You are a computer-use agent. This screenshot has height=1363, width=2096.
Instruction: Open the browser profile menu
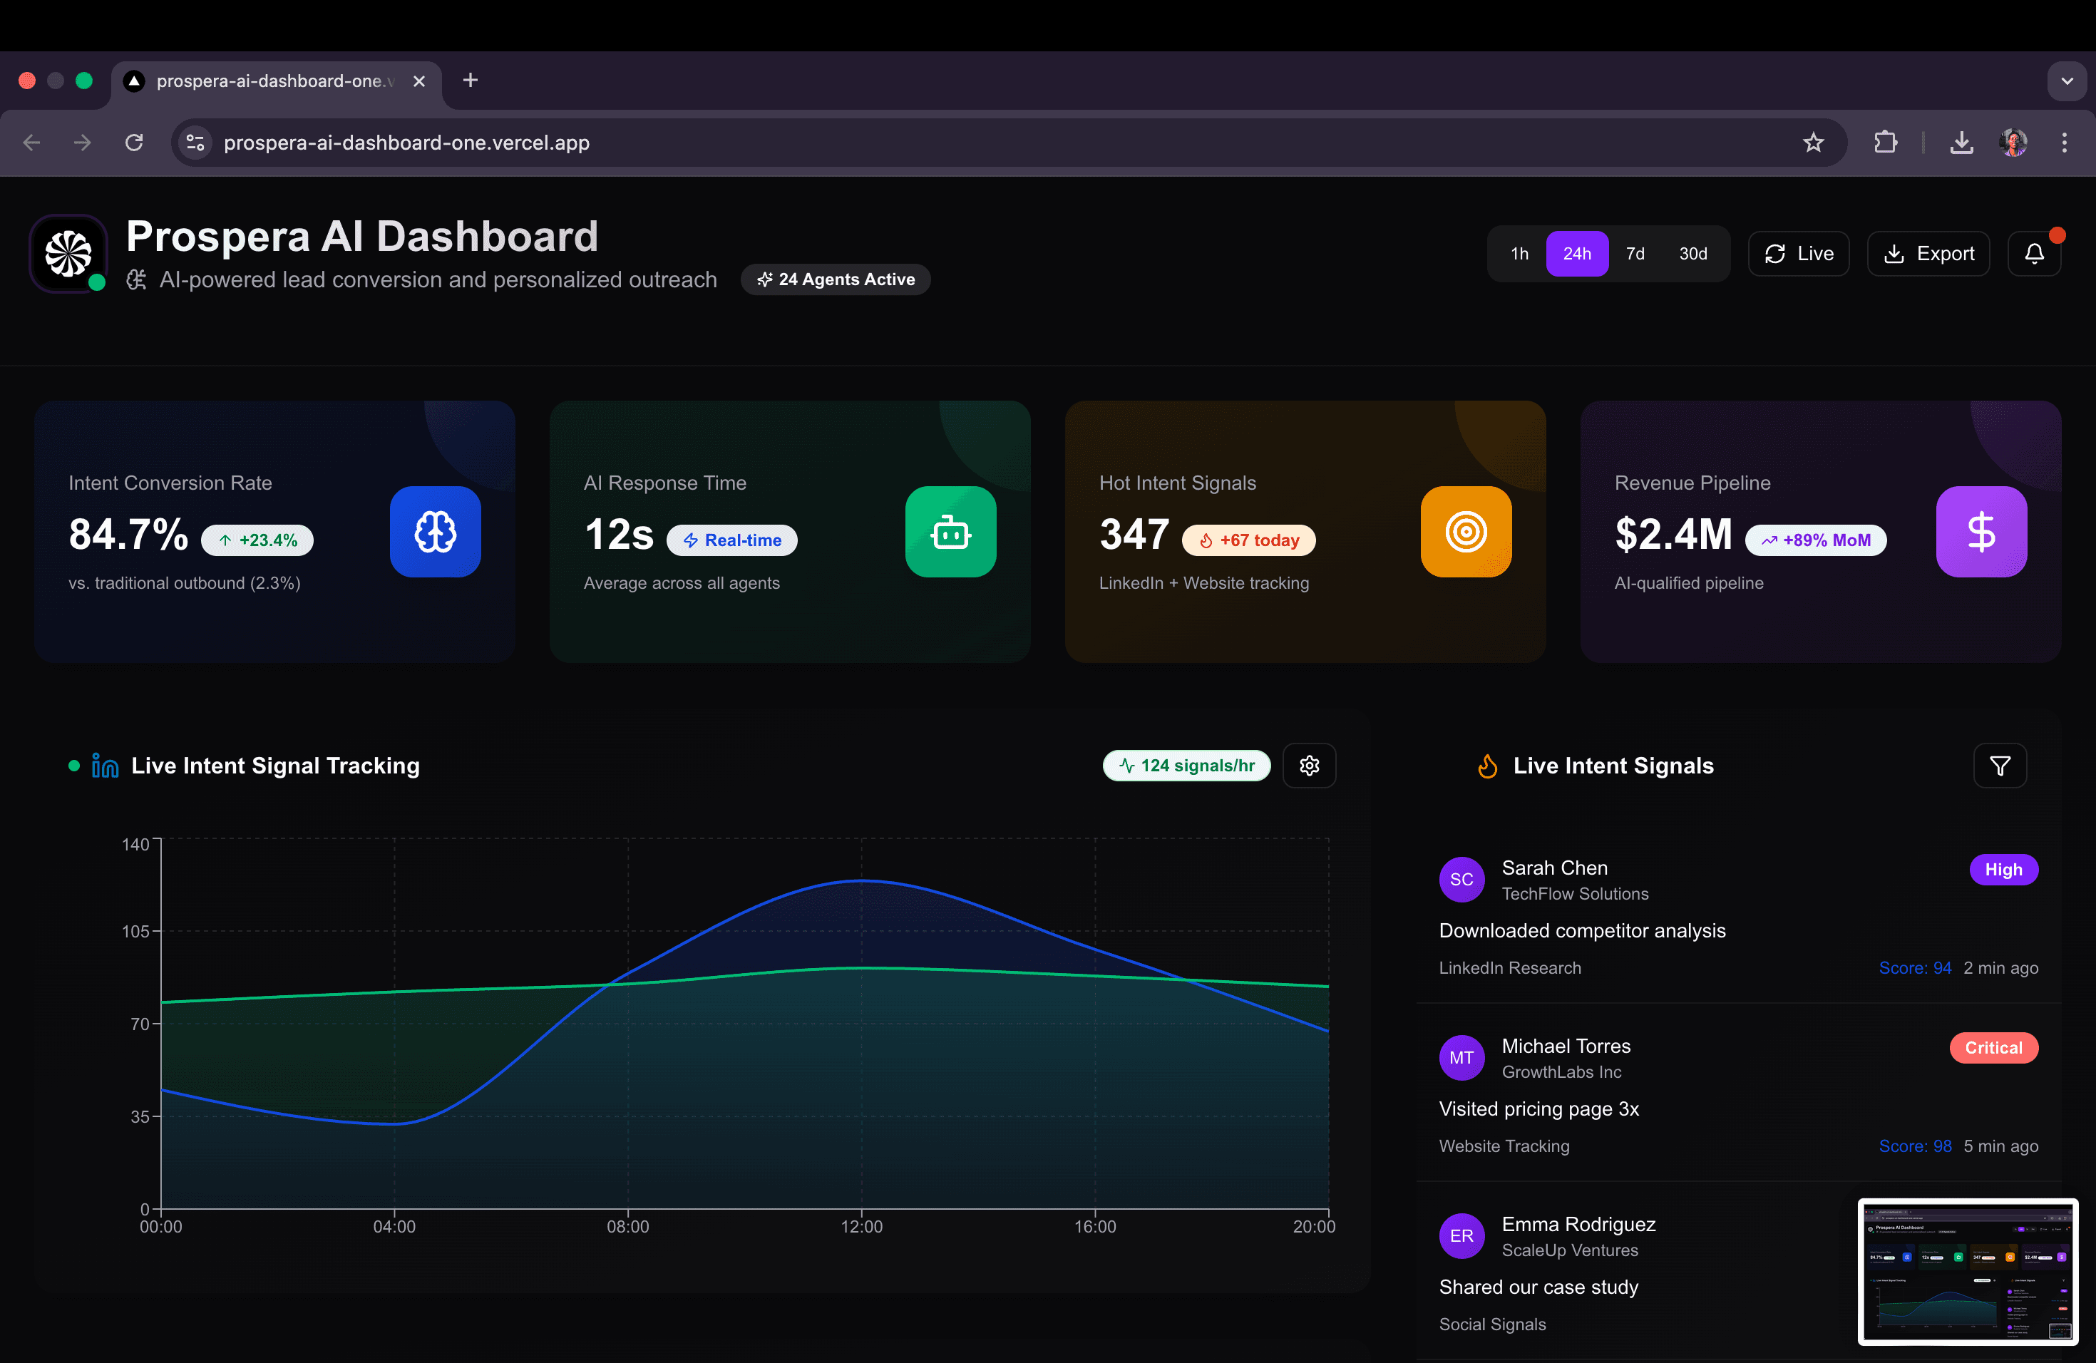[2014, 142]
